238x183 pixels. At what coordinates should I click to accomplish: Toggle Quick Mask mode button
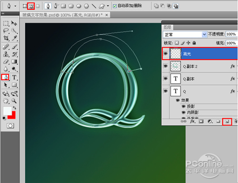[10, 125]
